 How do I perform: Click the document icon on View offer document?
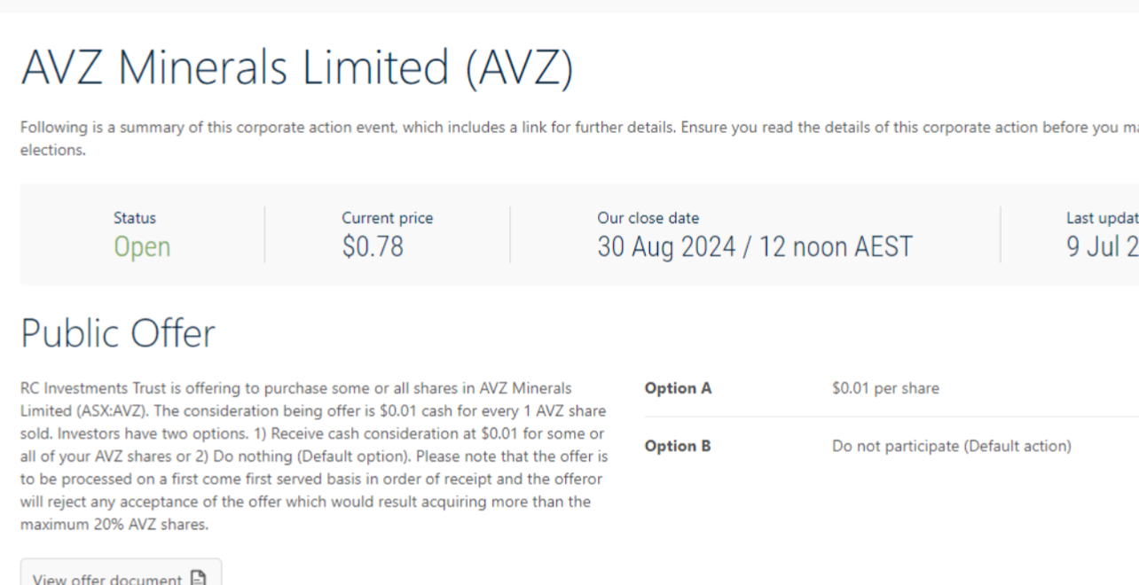199,579
